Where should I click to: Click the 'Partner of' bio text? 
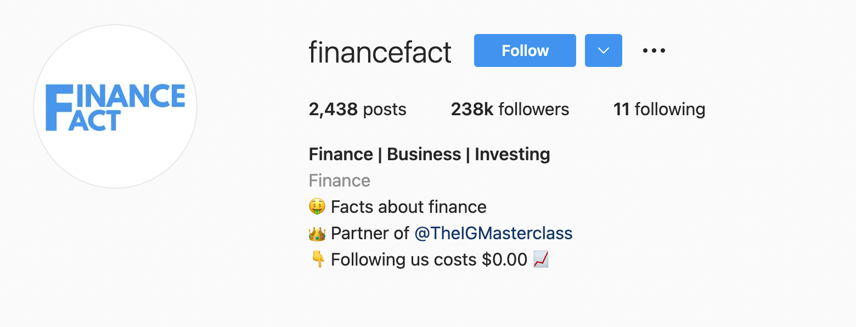370,233
